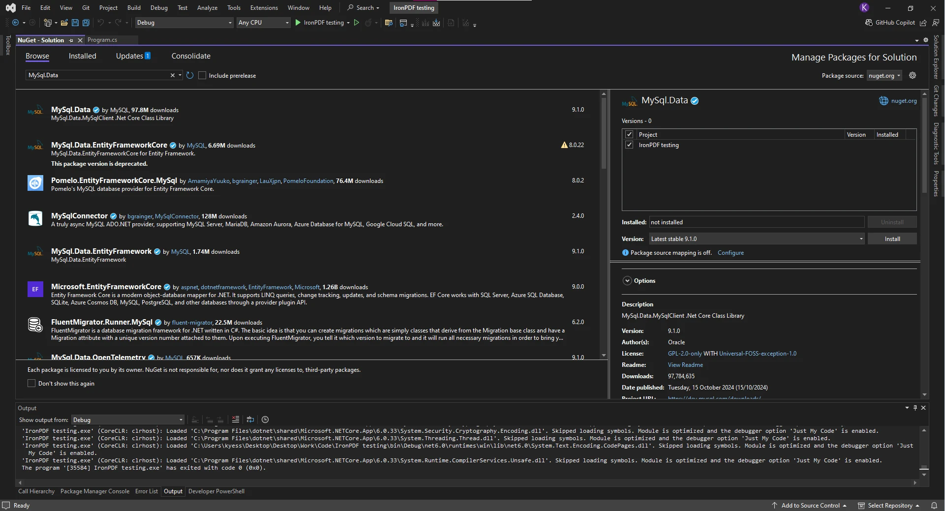Toggle auto-hide pin on Output panel
The height and width of the screenshot is (511, 945).
915,408
